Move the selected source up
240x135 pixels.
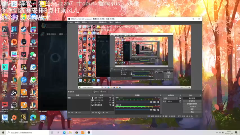pos(103,113)
